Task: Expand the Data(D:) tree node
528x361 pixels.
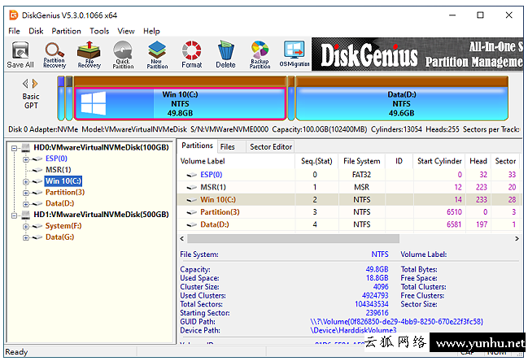Action: (25, 204)
